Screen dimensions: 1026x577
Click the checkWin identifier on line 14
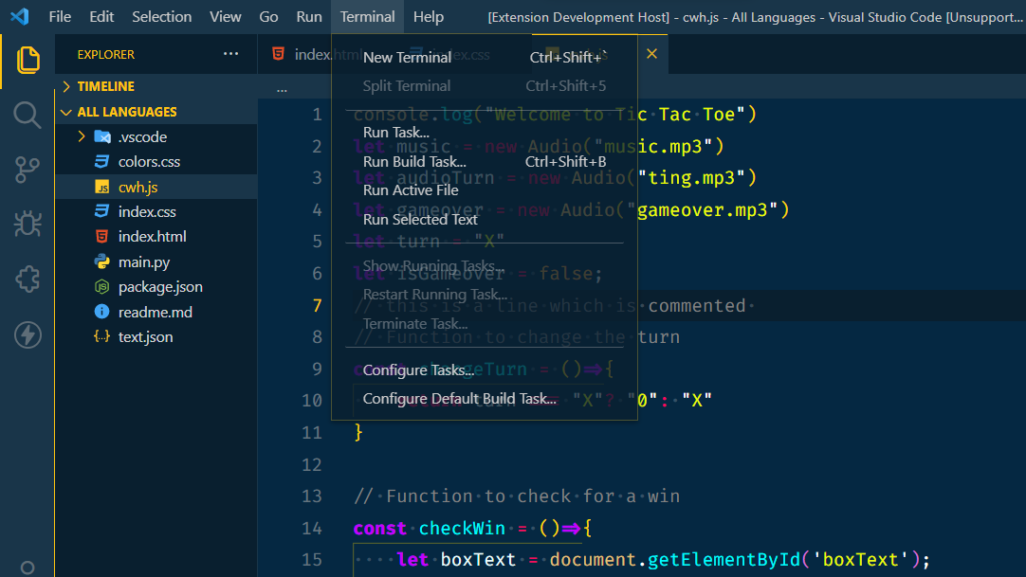point(462,528)
